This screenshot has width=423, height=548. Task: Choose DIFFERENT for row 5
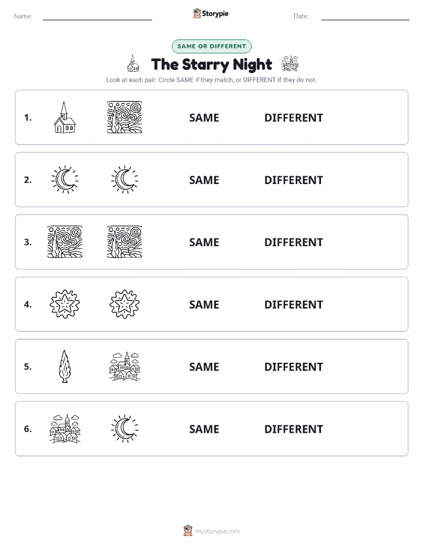pyautogui.click(x=294, y=366)
